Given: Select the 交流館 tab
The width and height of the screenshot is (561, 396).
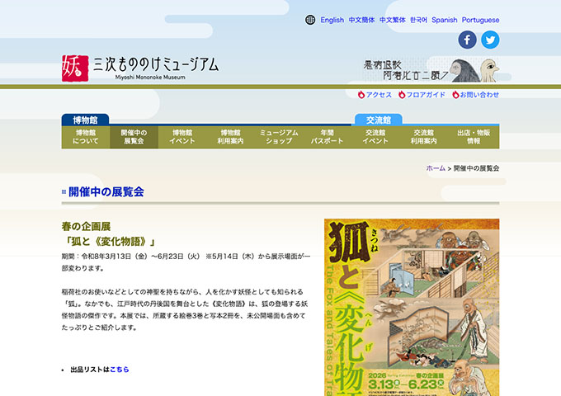Looking at the screenshot, I should 379,120.
